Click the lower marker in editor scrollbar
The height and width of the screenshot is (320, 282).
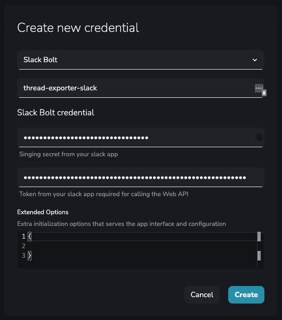(x=259, y=256)
